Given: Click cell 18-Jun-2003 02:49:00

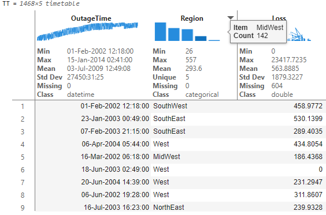Looking at the screenshot, I should pyautogui.click(x=115, y=169).
